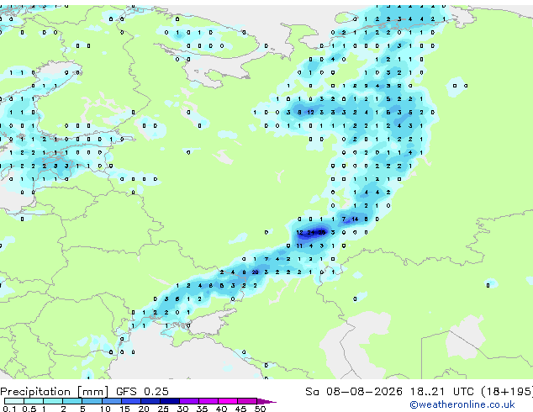Click the 15–20 mm legend color swatch

click(130, 401)
